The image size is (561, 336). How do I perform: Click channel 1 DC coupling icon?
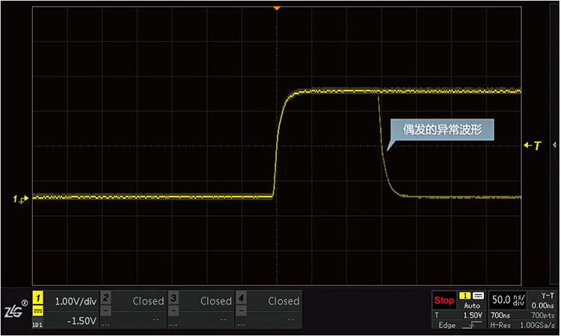(x=38, y=311)
